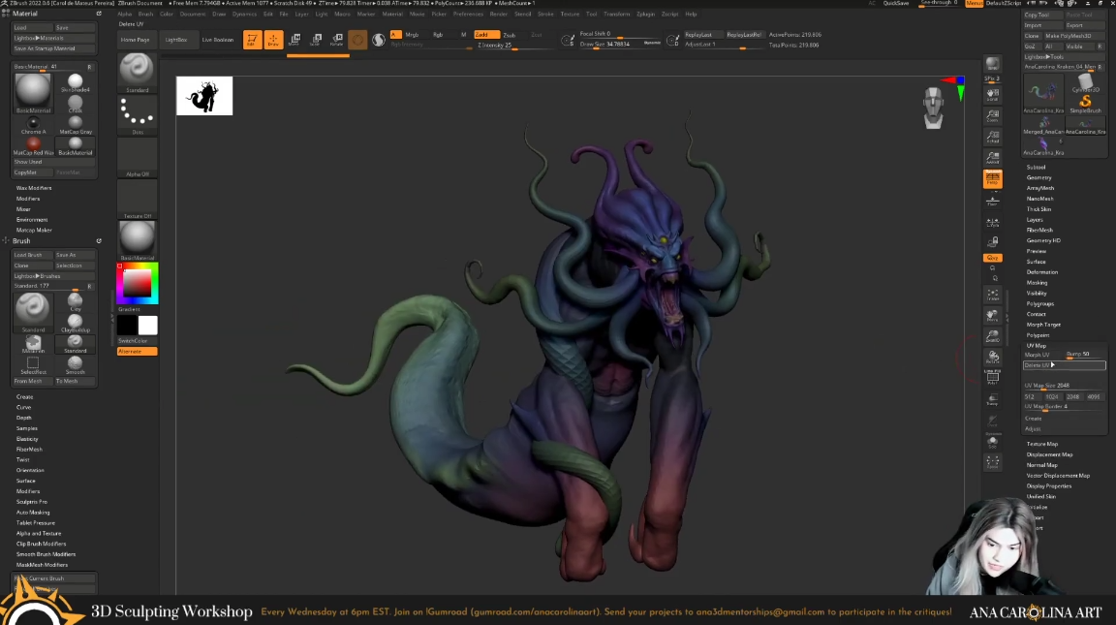
Task: Toggle the Zsub mode
Action: pos(510,34)
